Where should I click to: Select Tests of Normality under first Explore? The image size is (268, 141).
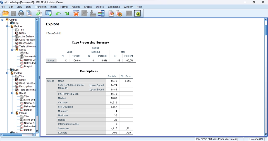coord(27,46)
